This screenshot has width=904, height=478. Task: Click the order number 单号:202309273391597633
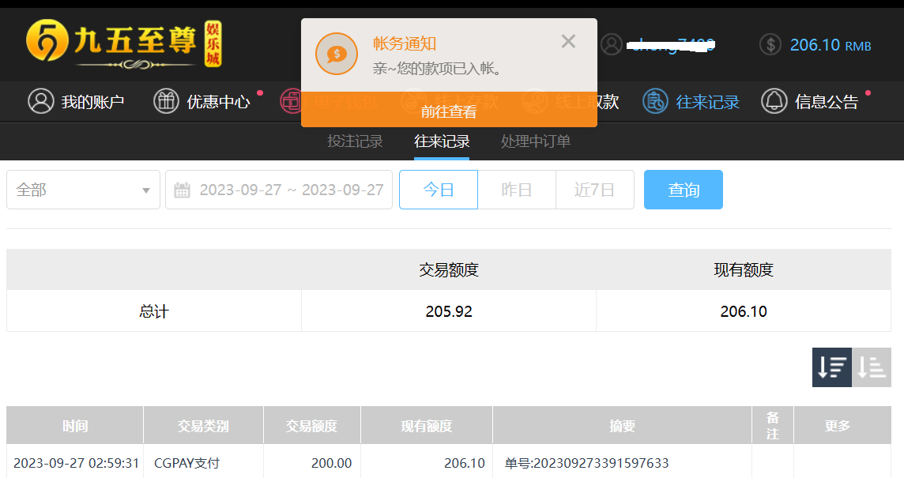tap(587, 463)
